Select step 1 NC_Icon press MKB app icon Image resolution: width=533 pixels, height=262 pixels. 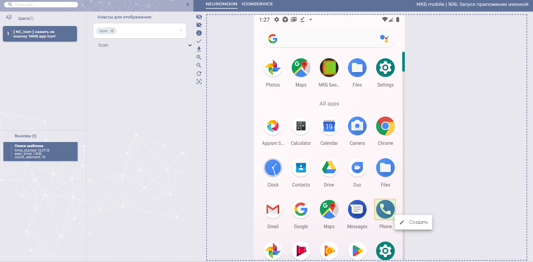[x=40, y=34]
